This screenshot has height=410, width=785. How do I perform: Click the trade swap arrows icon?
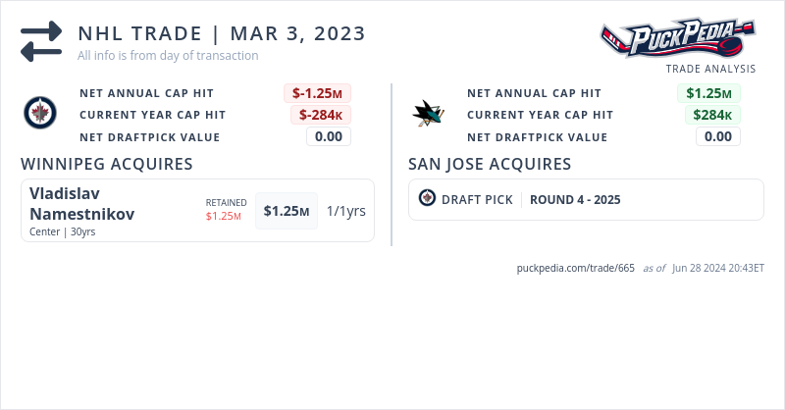[x=41, y=41]
